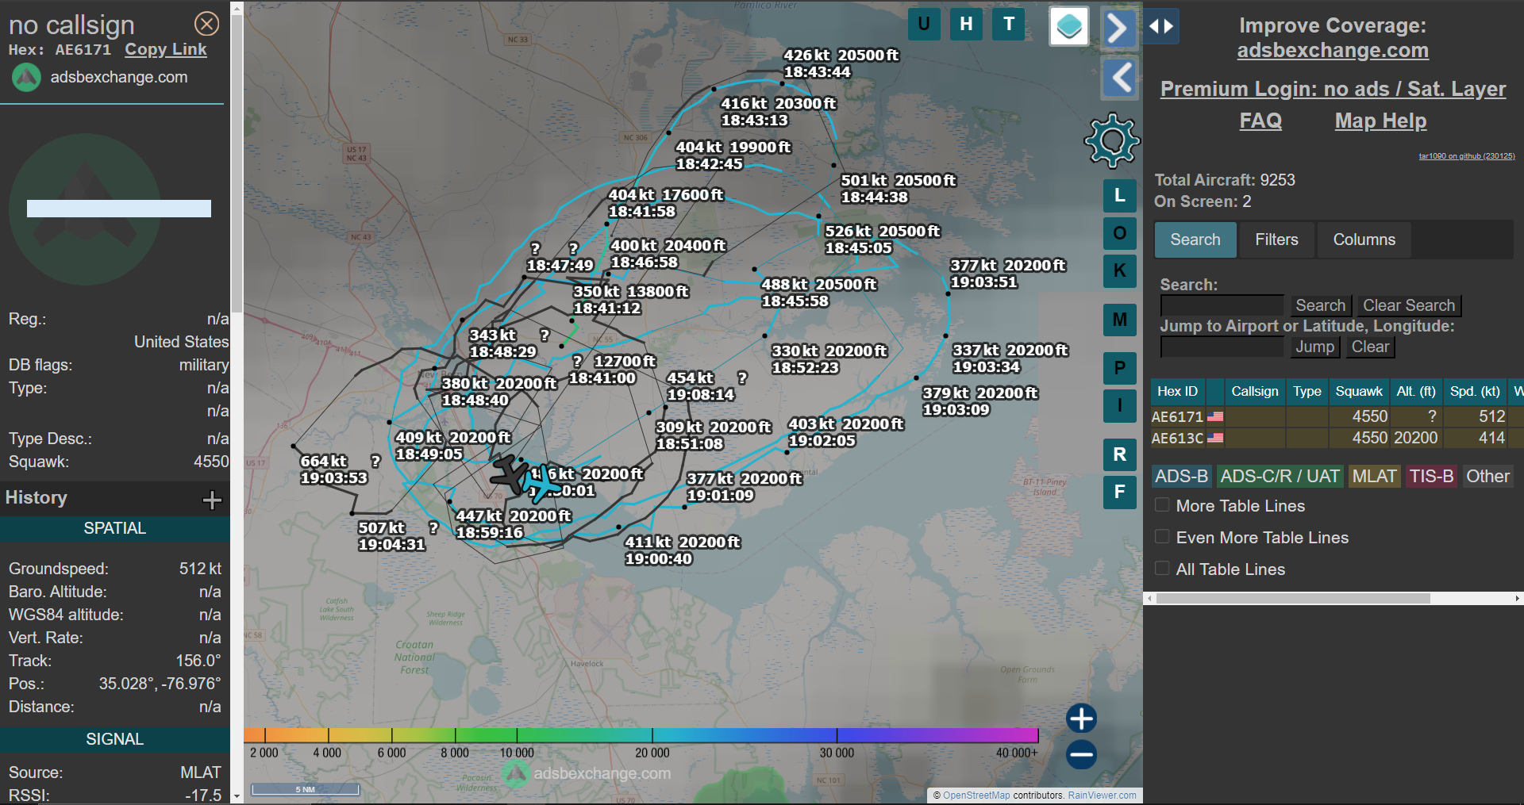Select the AE613C table row
This screenshot has width=1524, height=805.
[x=1337, y=438]
